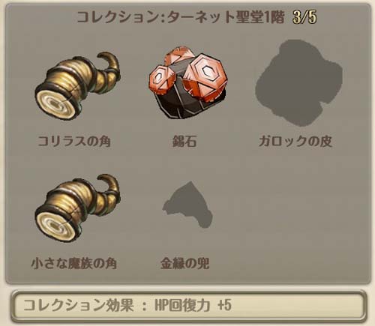The image size is (375, 326).
Task: Click the コリラスの角 item label
Action: tap(74, 141)
